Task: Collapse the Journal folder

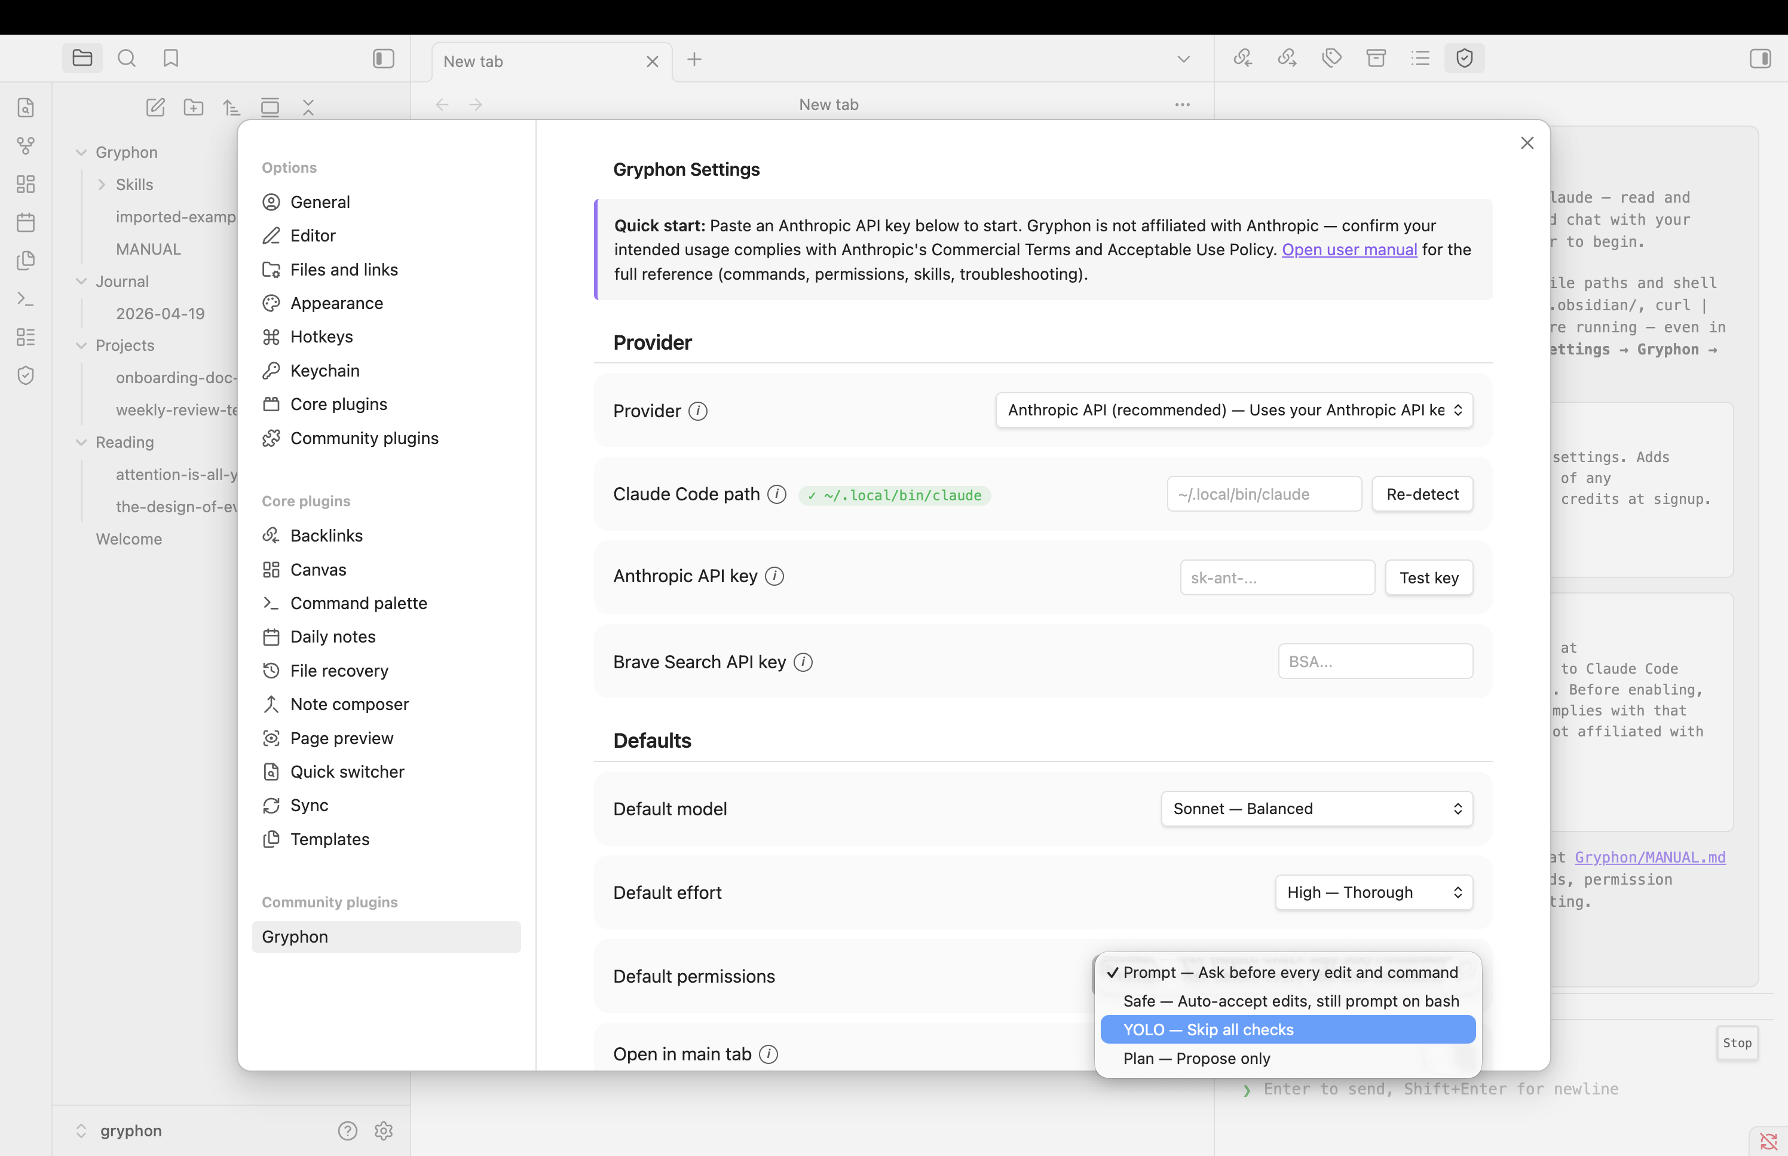Action: pos(81,282)
